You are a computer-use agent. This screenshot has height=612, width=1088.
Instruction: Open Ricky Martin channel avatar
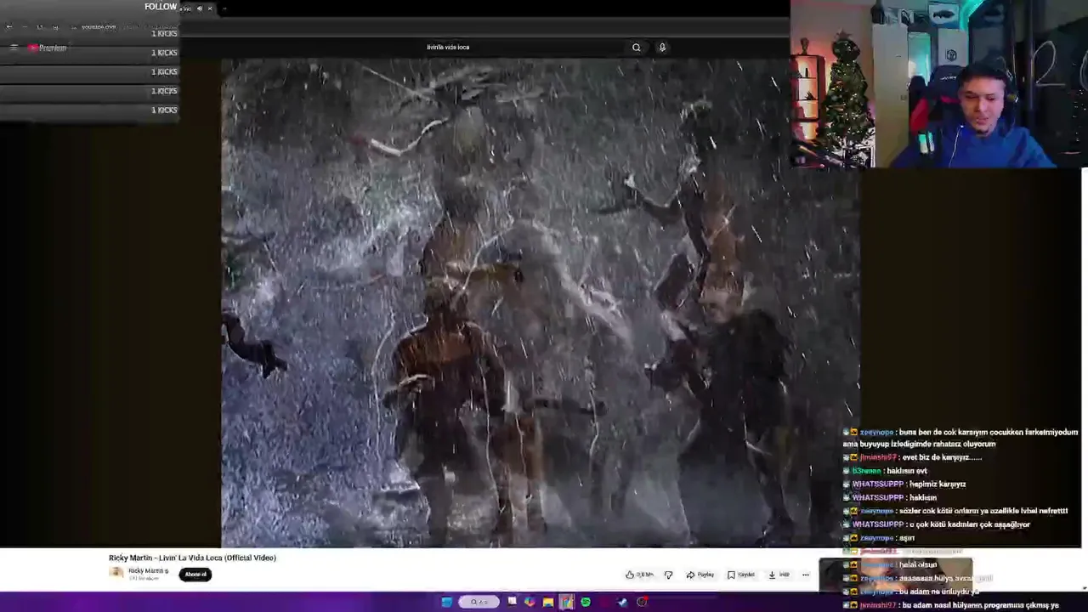[116, 572]
